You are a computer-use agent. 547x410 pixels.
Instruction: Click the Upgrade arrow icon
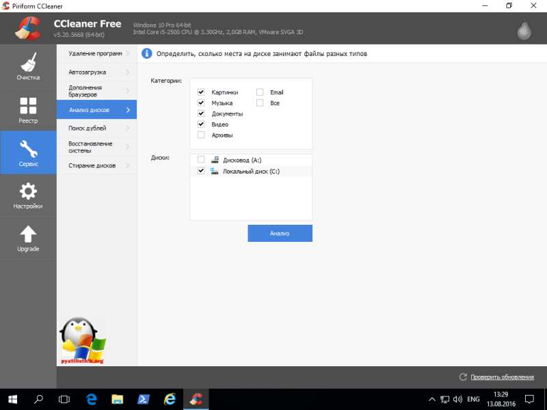28,234
